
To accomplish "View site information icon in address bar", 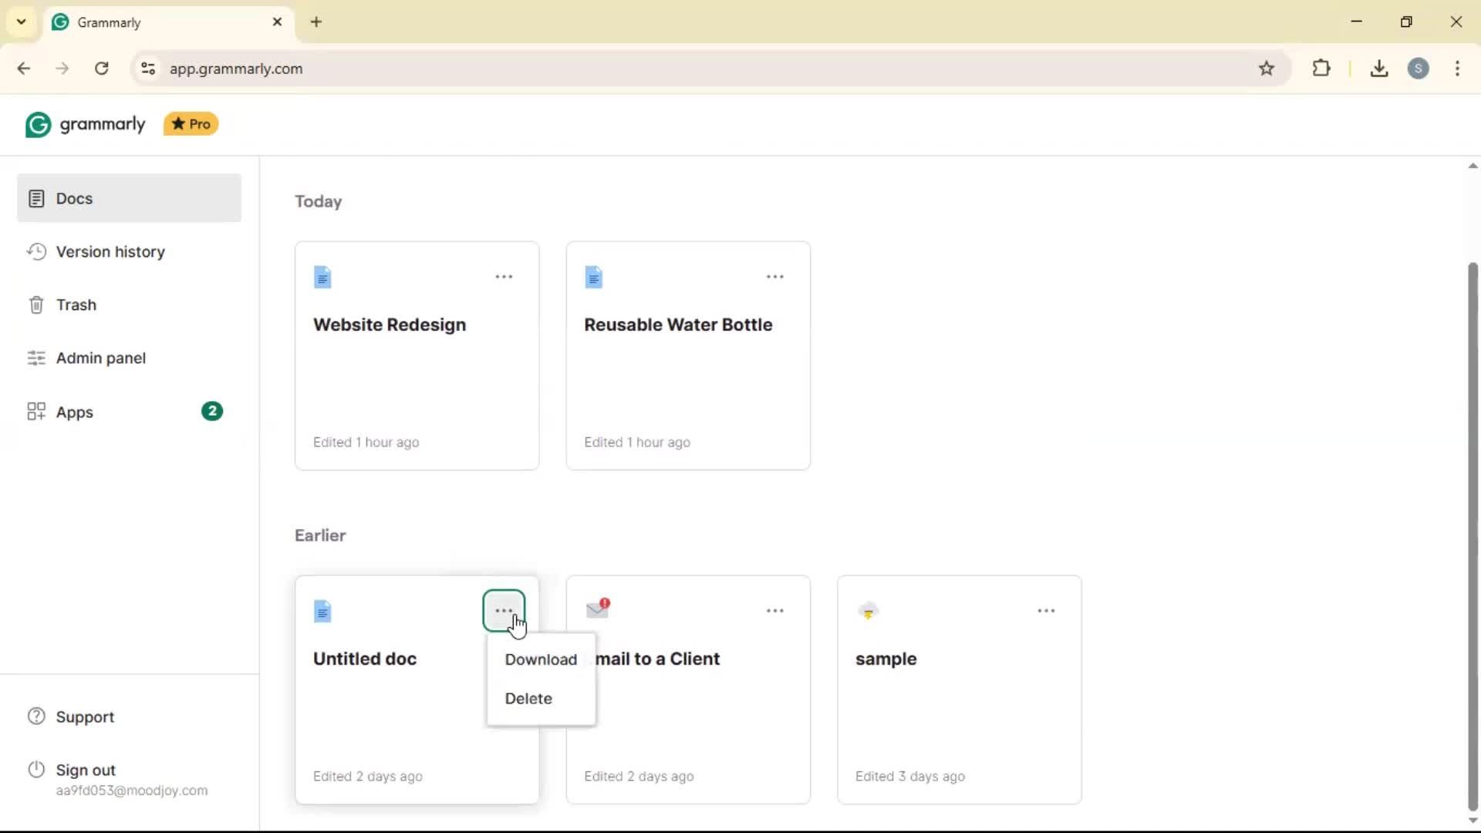I will click(x=148, y=69).
